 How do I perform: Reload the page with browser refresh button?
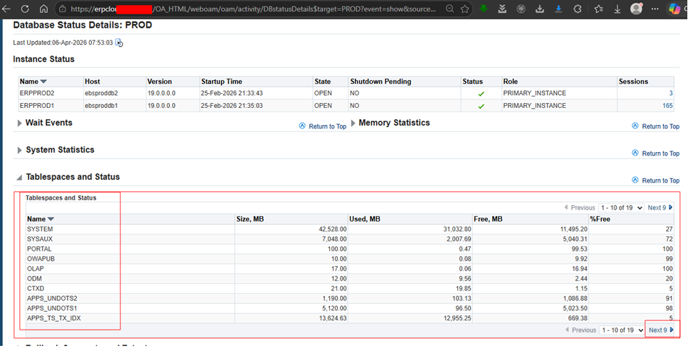(x=26, y=9)
